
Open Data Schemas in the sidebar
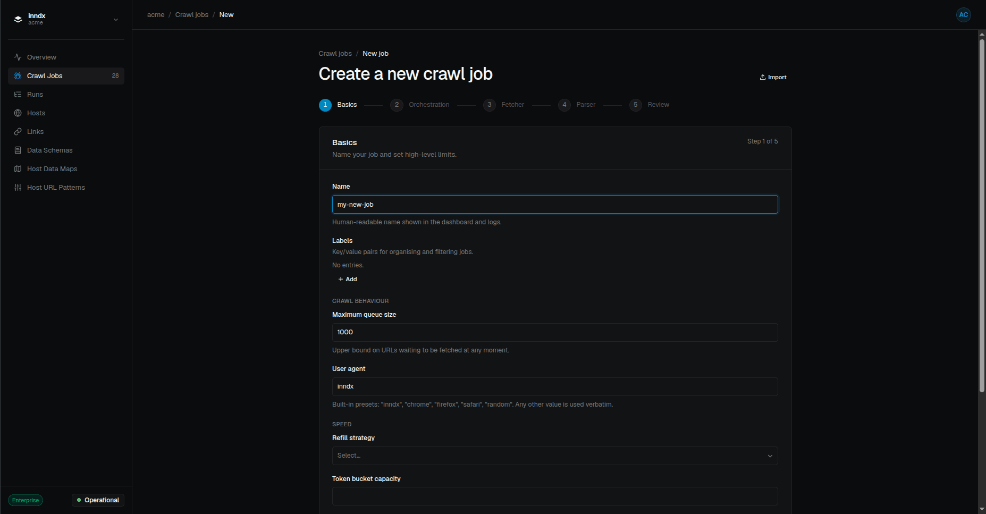point(66,150)
